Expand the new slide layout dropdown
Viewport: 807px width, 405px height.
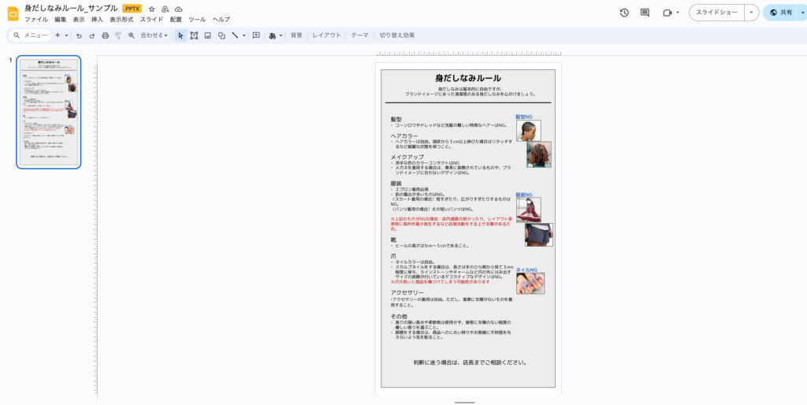pyautogui.click(x=66, y=35)
